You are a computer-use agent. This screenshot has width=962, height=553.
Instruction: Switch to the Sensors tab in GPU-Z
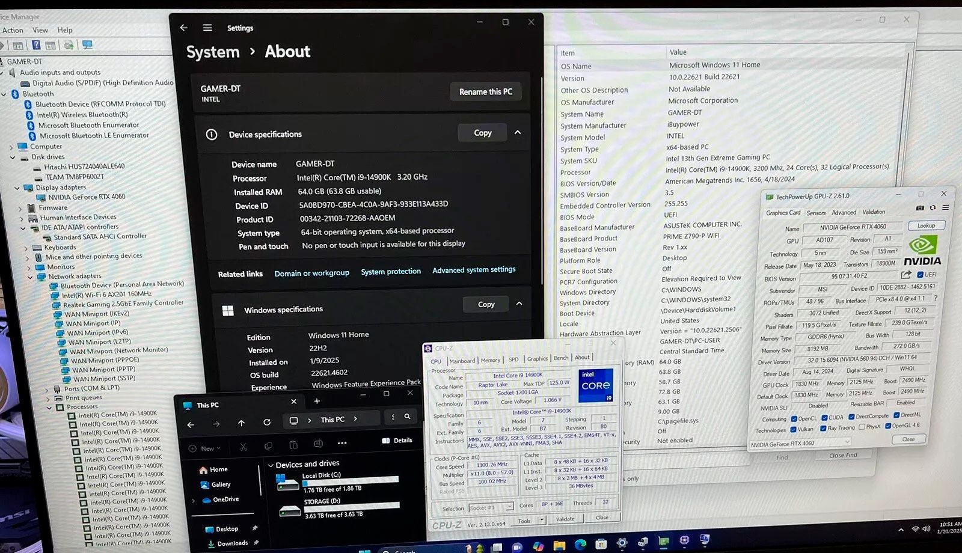point(816,213)
